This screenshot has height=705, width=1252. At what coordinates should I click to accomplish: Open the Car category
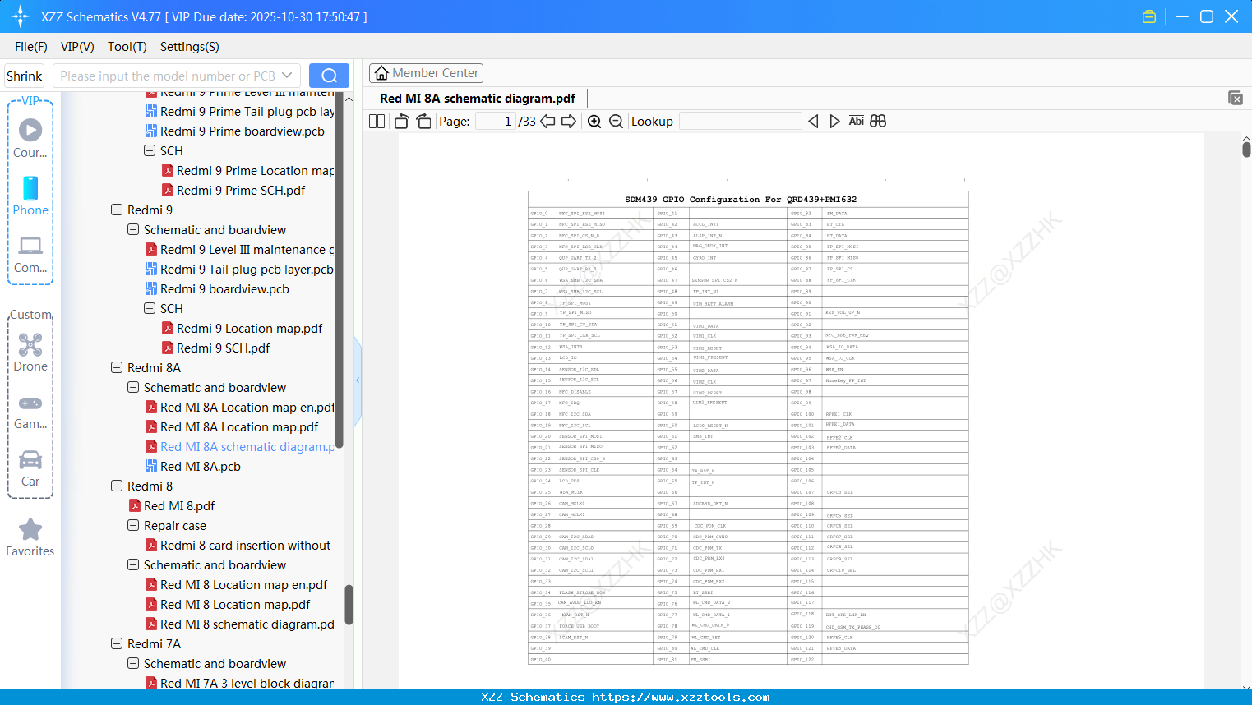pos(30,468)
